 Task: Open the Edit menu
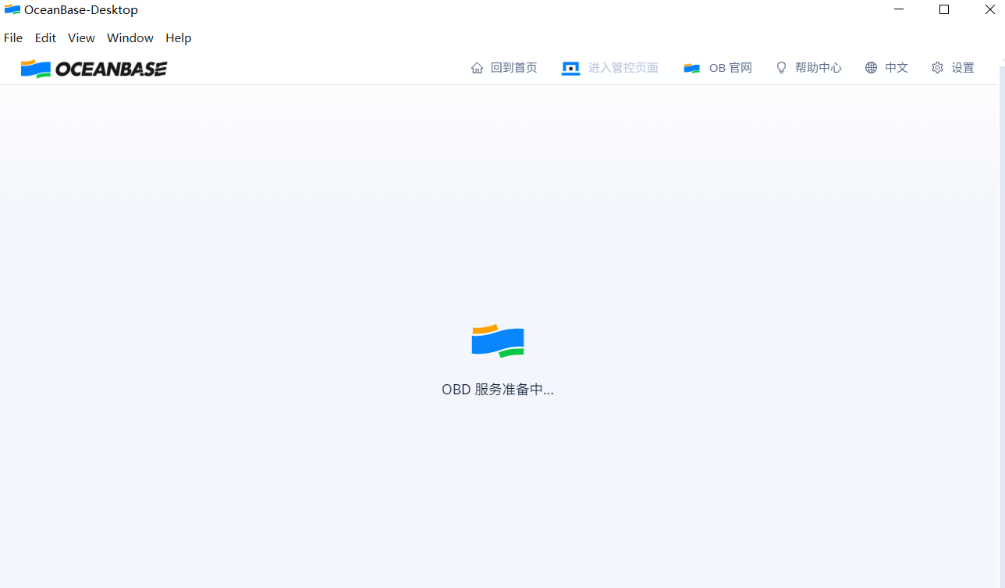(x=44, y=37)
